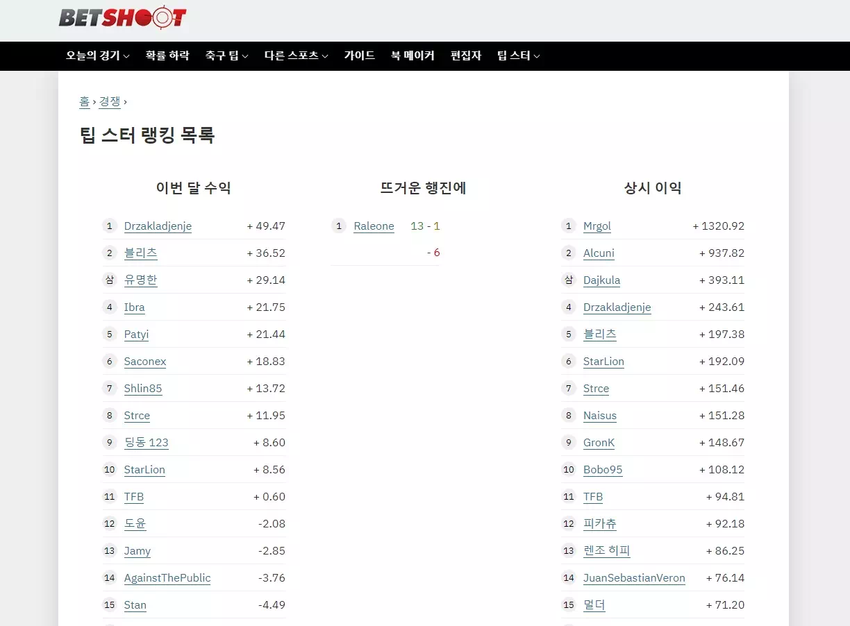Open the 확률 하락 menu item

tap(167, 56)
